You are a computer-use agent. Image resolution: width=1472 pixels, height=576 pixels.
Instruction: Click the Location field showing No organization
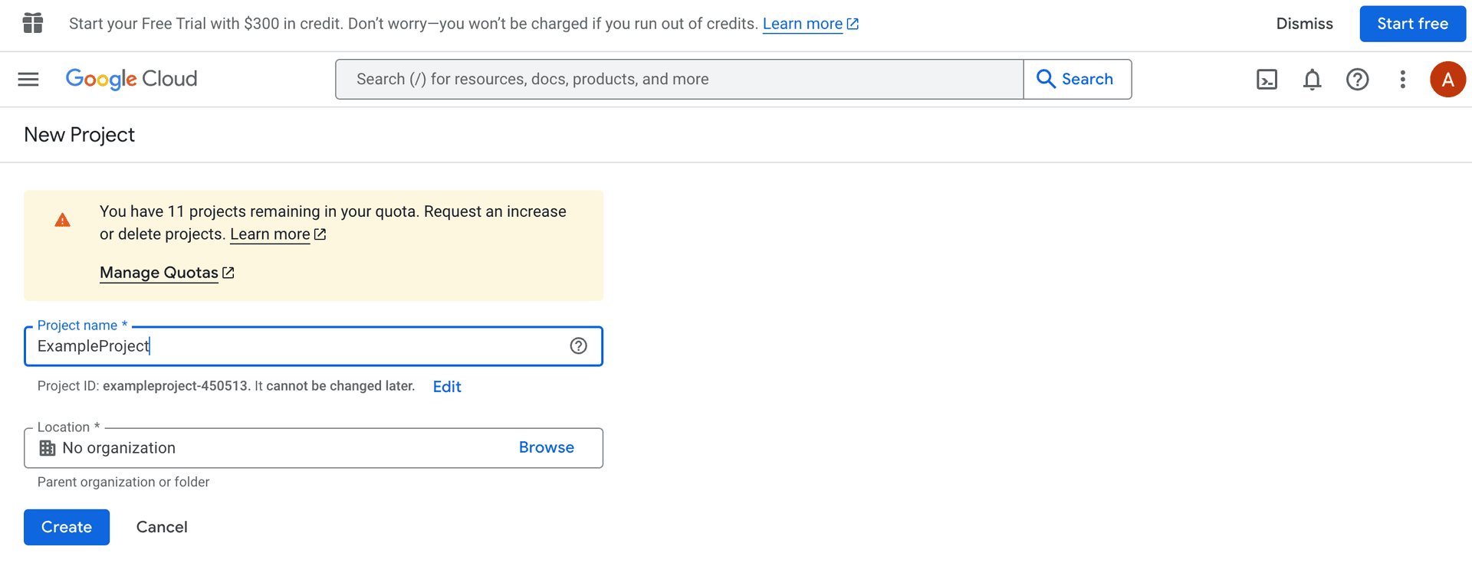(x=314, y=448)
